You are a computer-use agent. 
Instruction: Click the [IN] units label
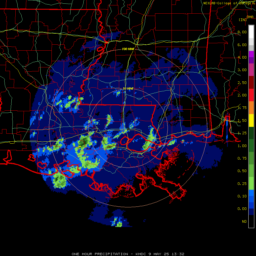coord(243,20)
